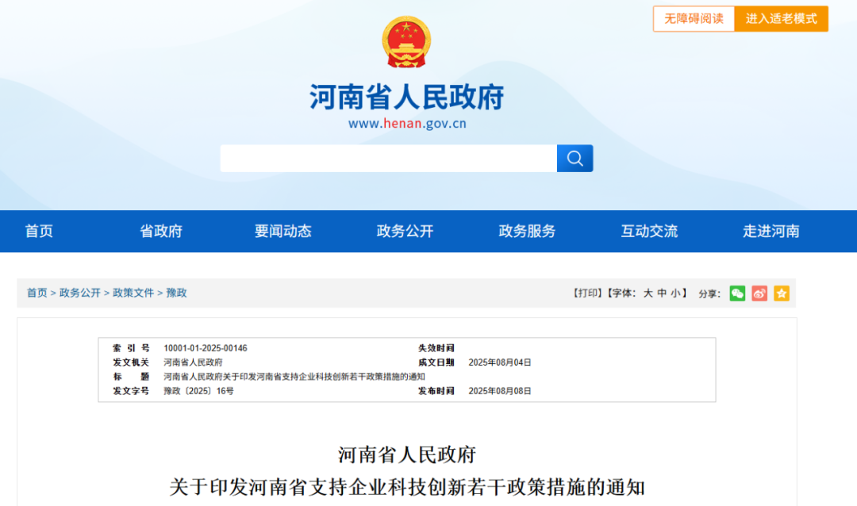Share the article to Weibo
Viewport: 857px width, 506px height.
point(759,293)
